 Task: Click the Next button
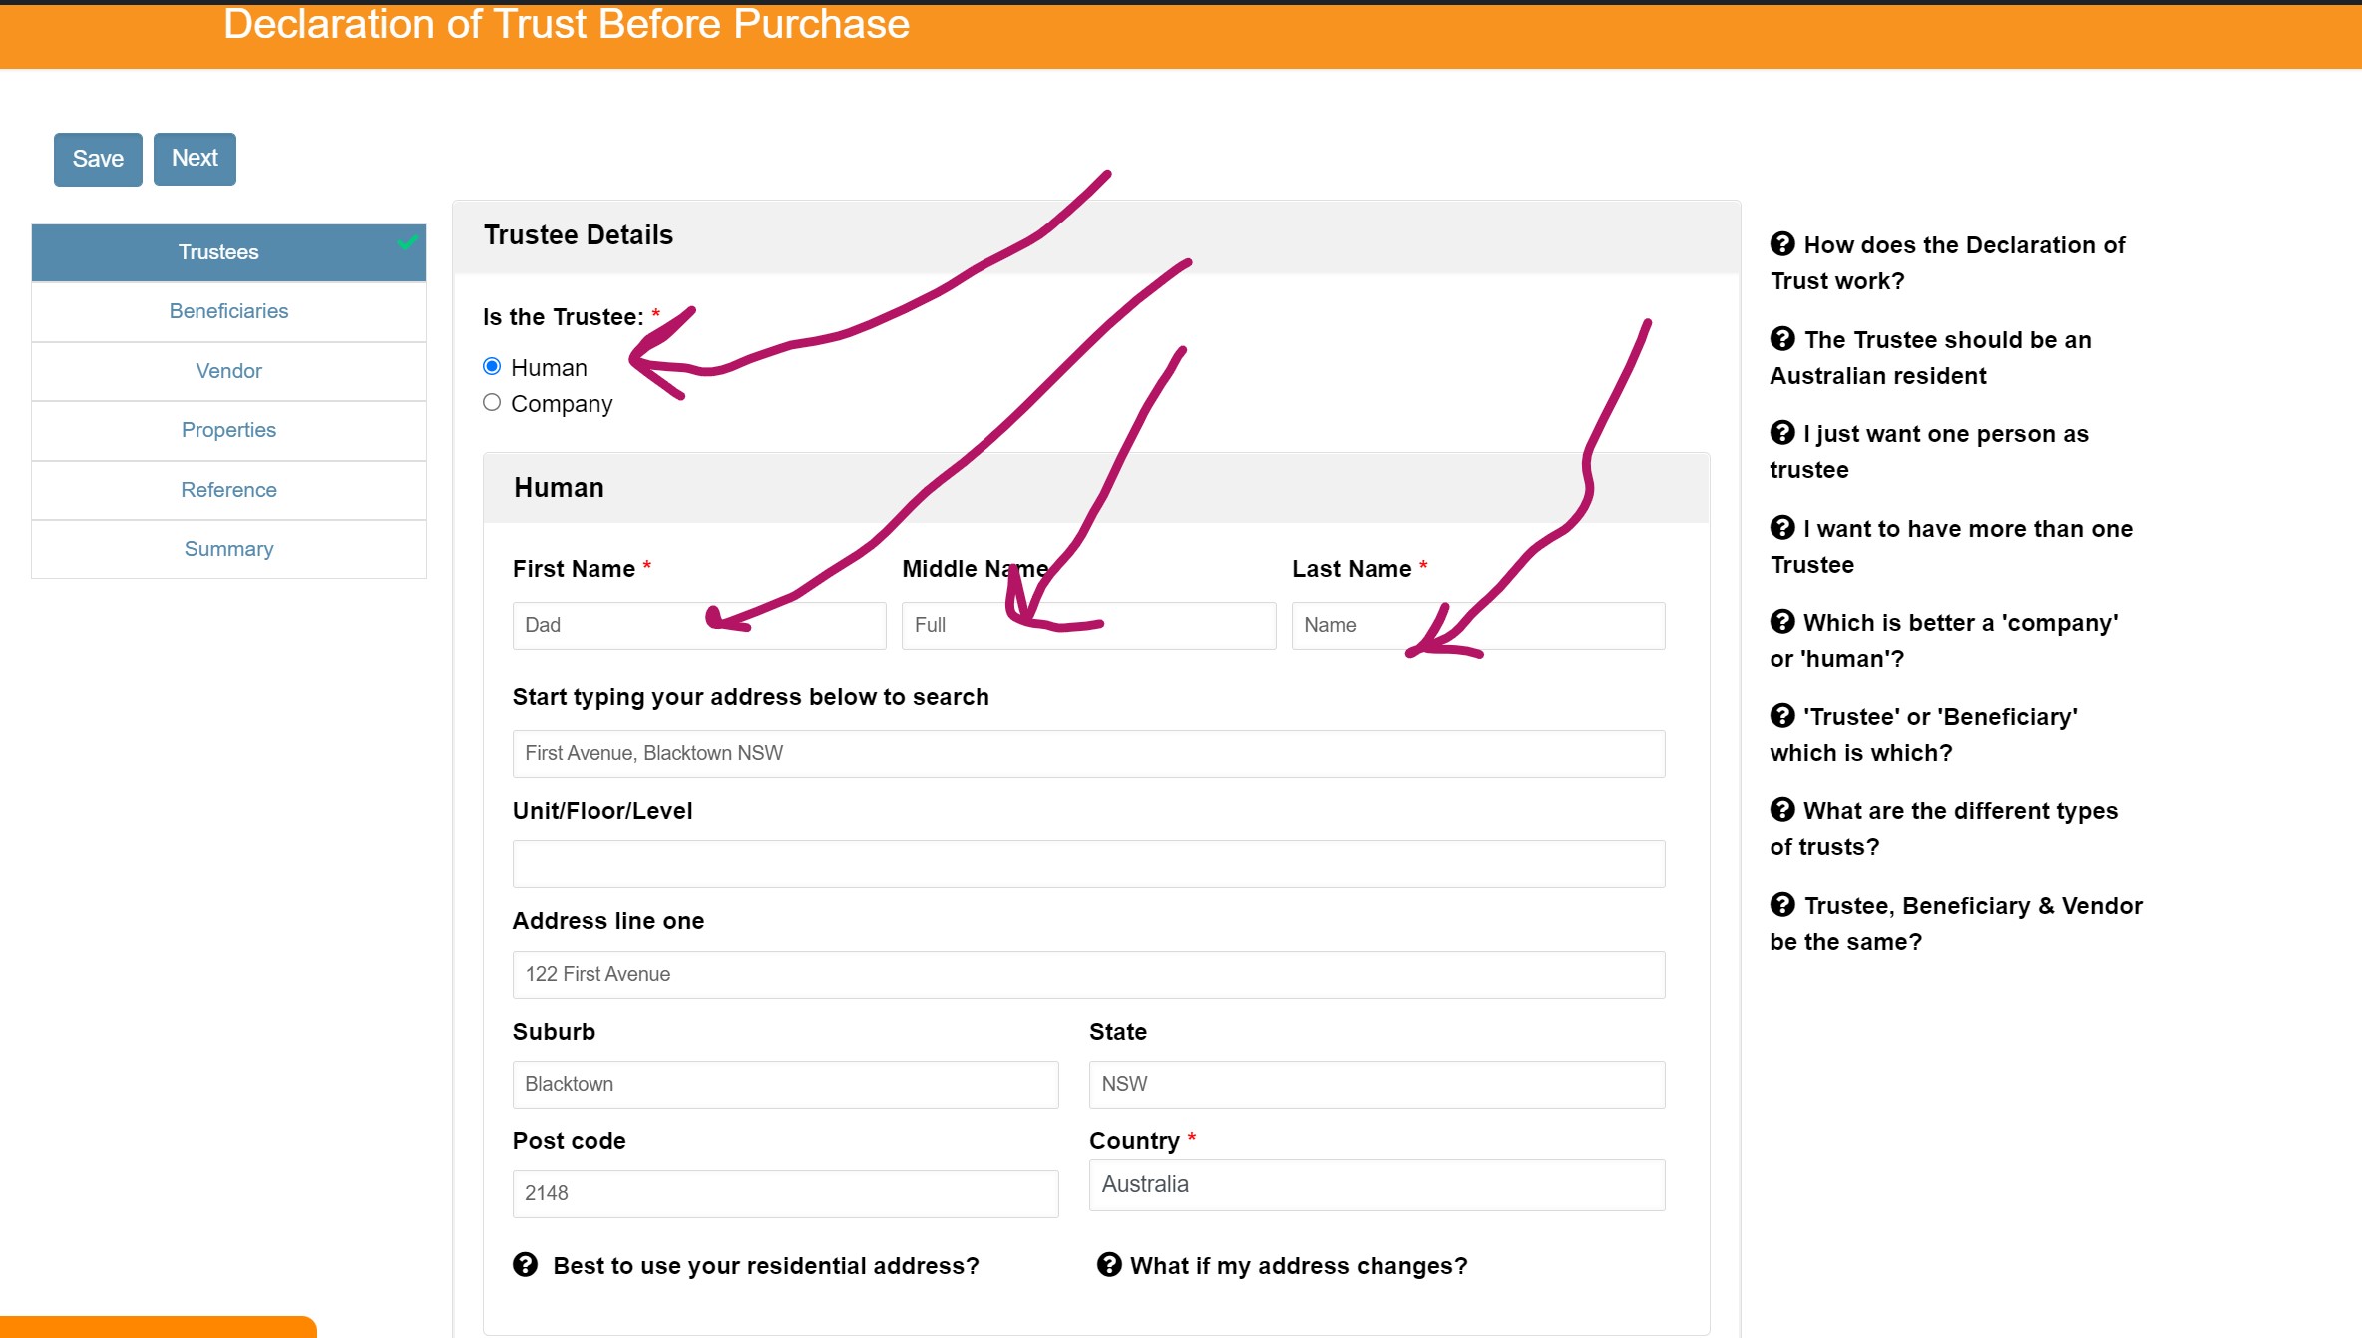click(x=194, y=158)
